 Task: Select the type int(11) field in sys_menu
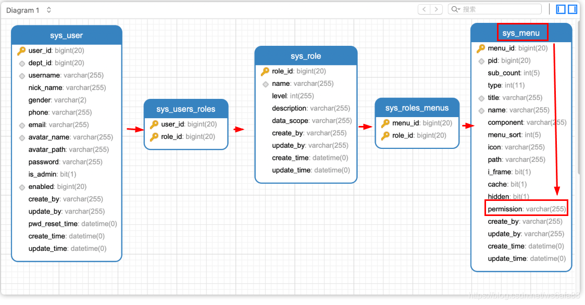point(506,85)
